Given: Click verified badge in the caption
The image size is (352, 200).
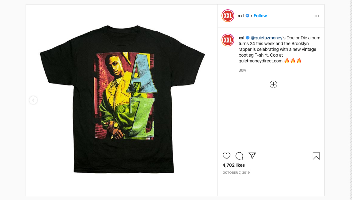Looking at the screenshot, I should pos(248,38).
